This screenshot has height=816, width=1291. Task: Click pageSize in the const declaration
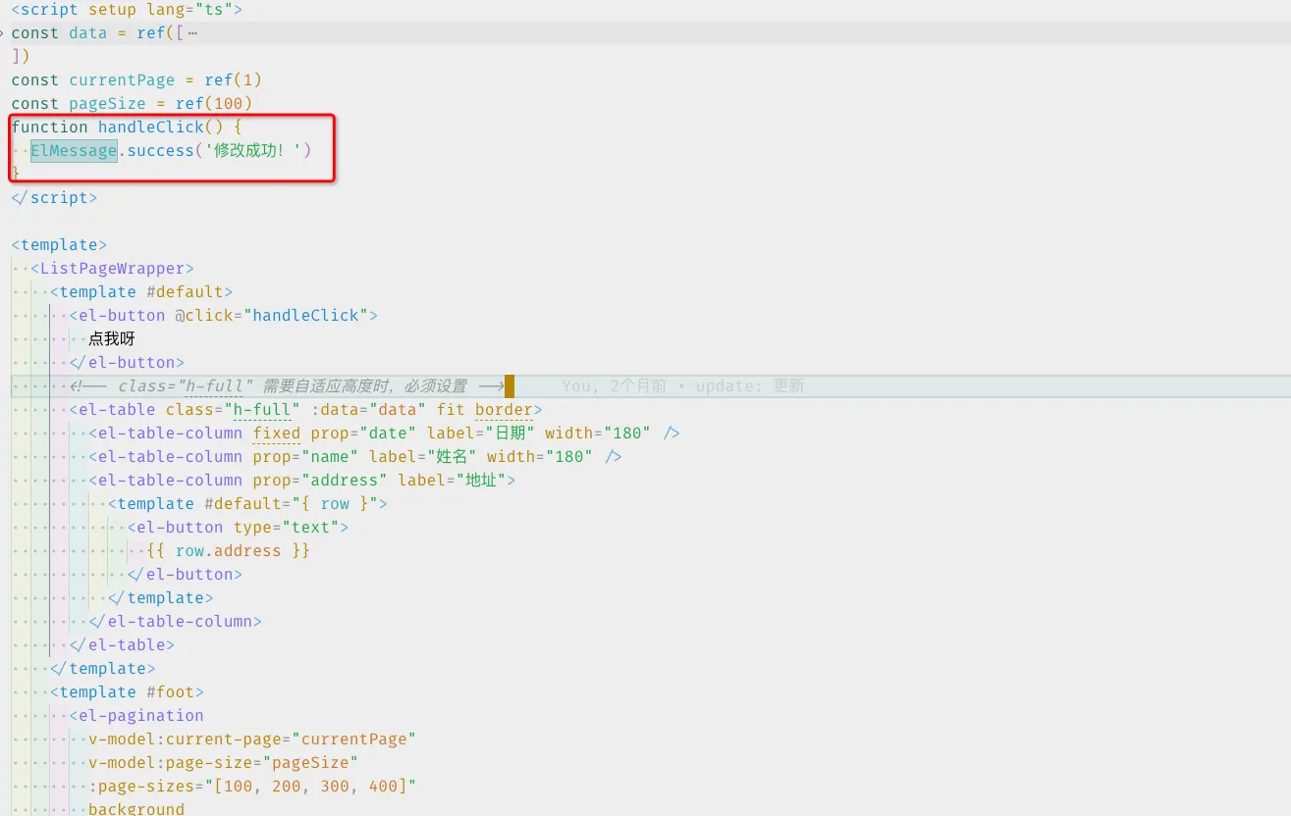(x=107, y=104)
